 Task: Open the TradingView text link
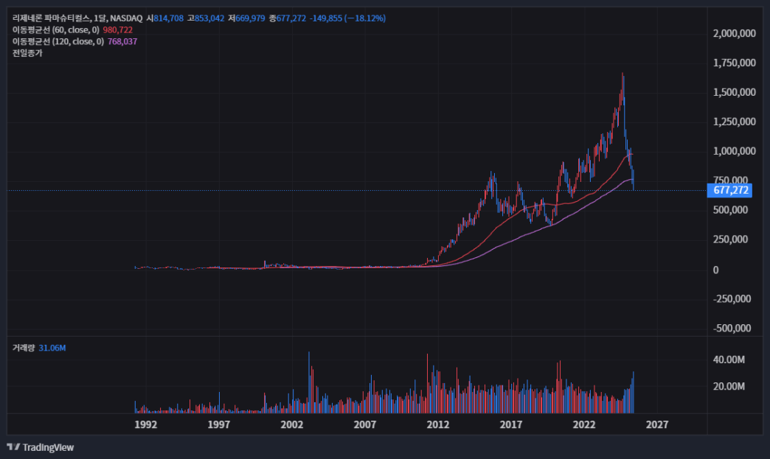48,447
